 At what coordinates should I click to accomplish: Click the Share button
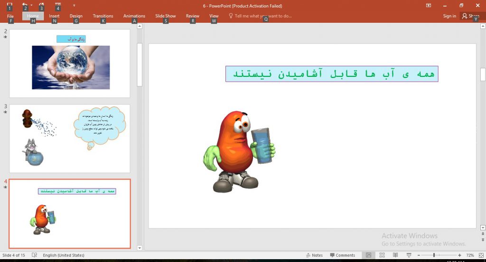pyautogui.click(x=471, y=16)
